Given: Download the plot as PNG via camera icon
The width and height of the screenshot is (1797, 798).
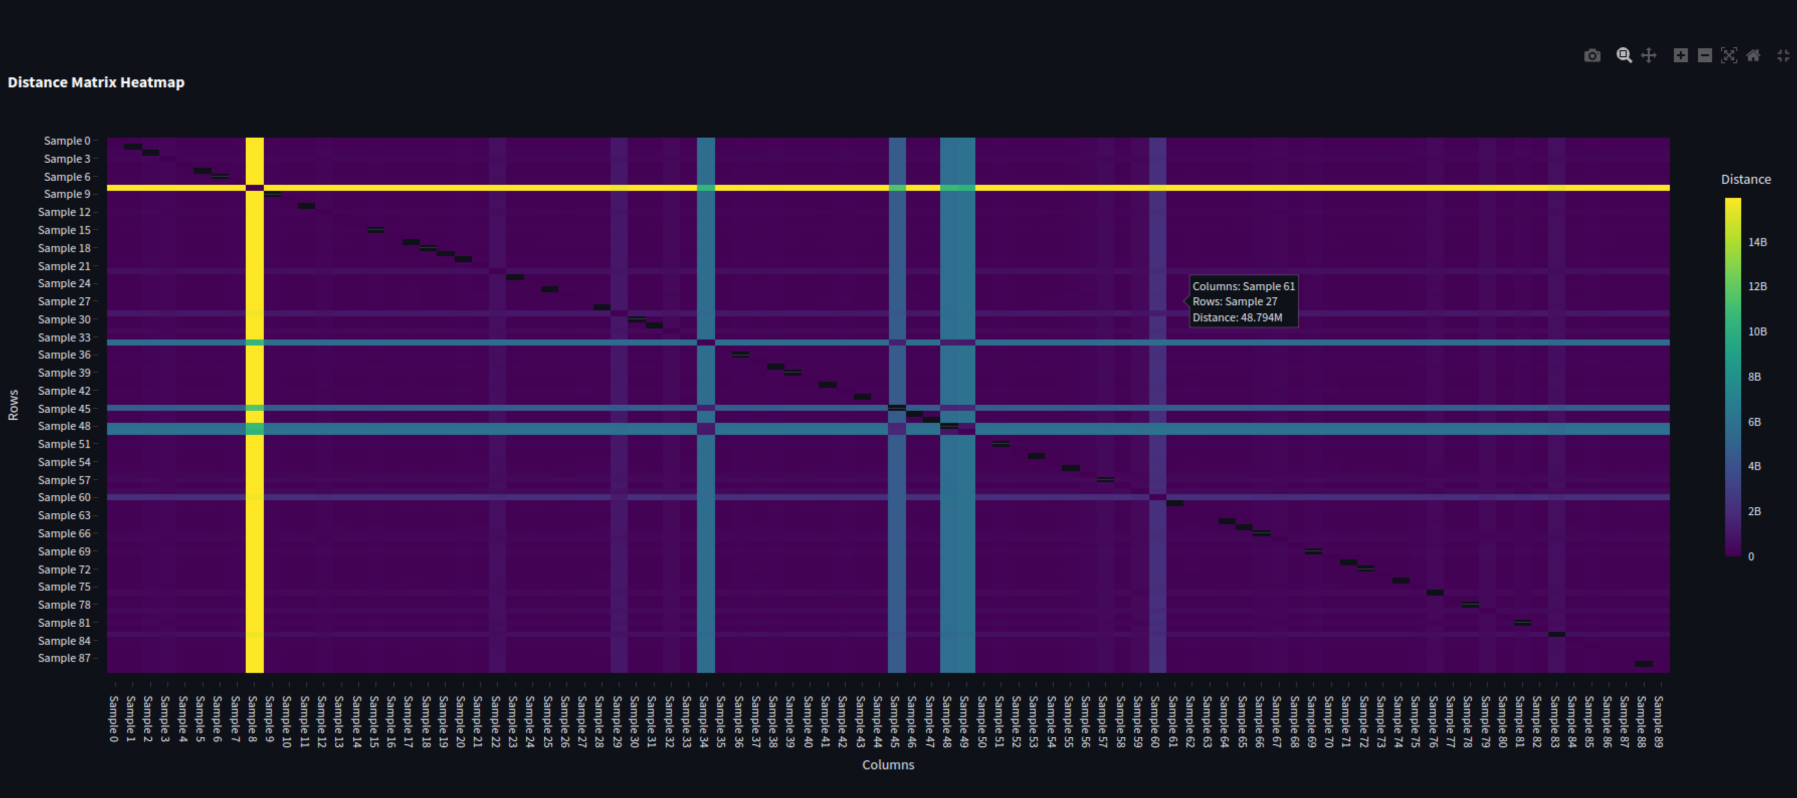Looking at the screenshot, I should pyautogui.click(x=1592, y=56).
